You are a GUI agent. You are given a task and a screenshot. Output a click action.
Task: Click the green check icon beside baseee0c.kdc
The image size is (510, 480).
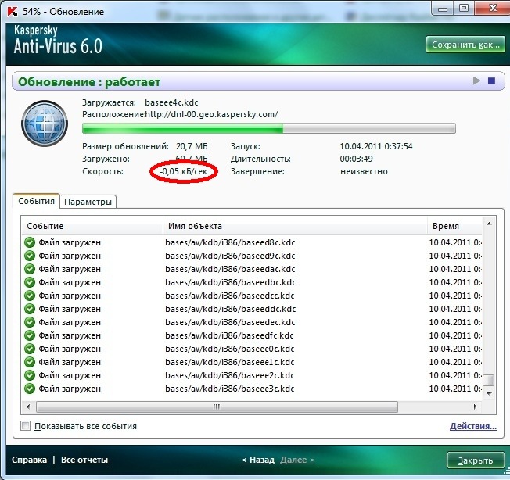coord(30,349)
